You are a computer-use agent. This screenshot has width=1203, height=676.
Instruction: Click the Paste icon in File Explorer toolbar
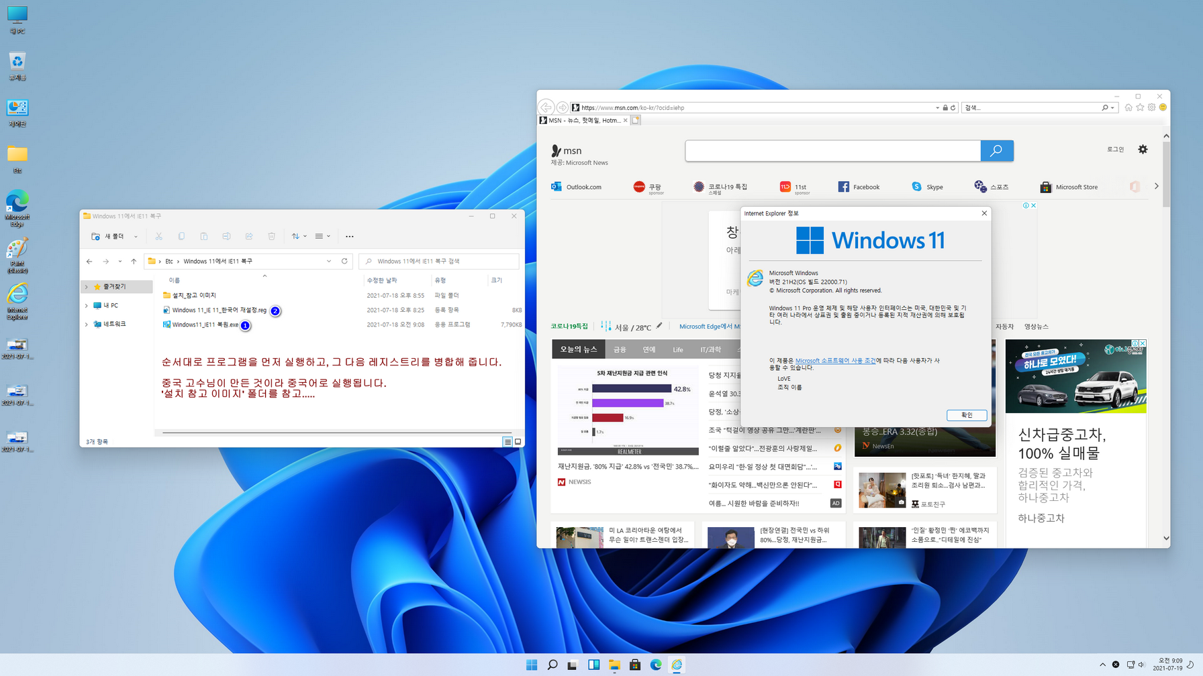coord(204,236)
